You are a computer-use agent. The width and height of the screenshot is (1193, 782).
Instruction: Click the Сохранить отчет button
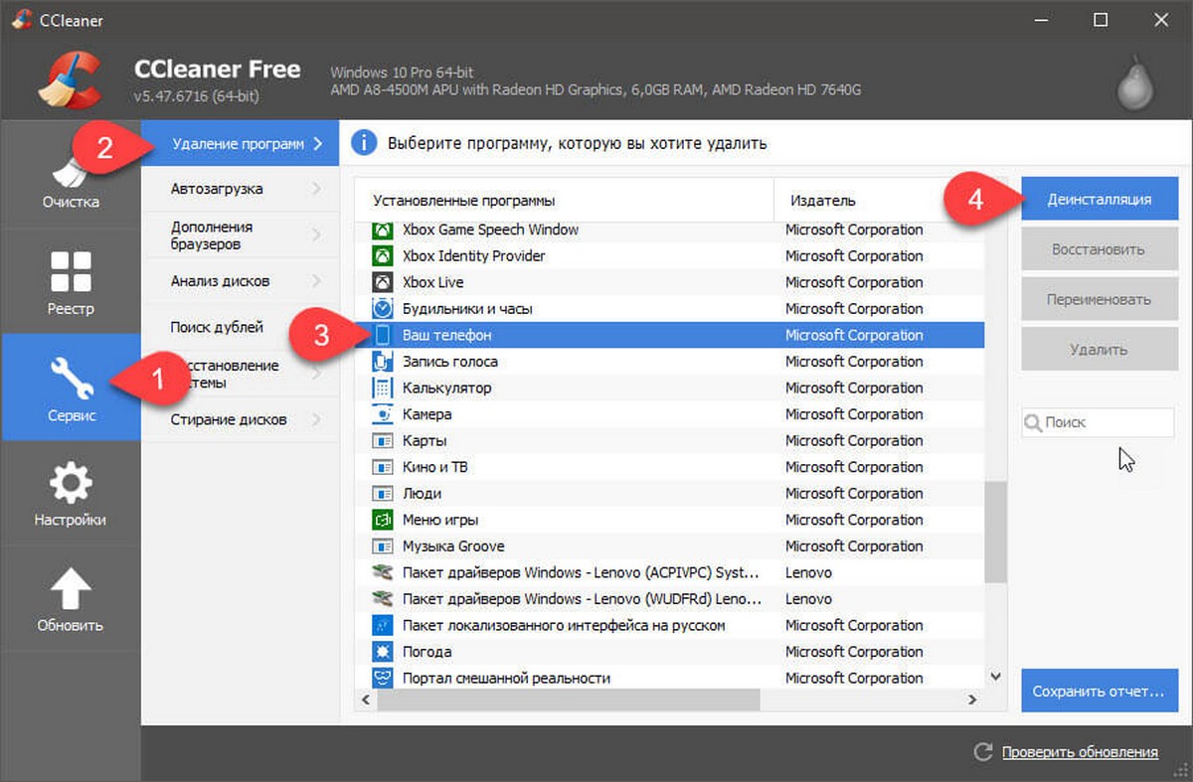(1100, 691)
